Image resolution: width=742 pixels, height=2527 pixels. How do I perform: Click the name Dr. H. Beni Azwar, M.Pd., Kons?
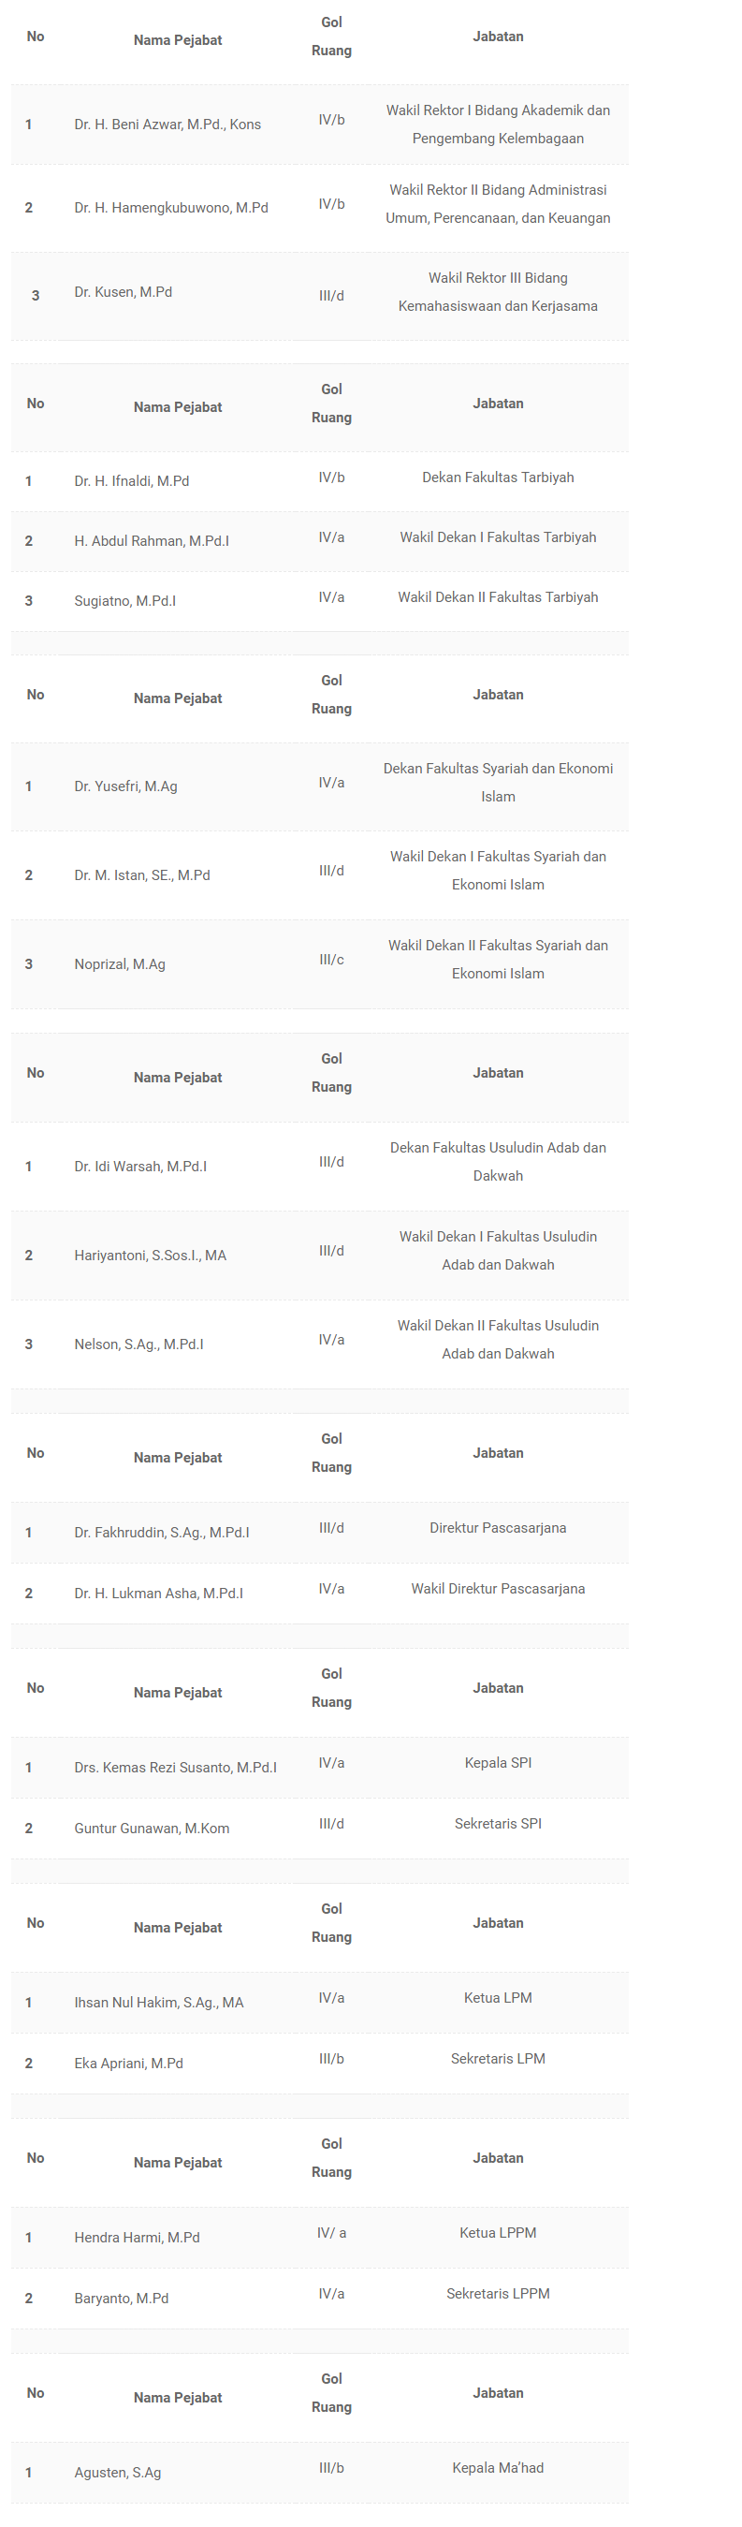167,125
